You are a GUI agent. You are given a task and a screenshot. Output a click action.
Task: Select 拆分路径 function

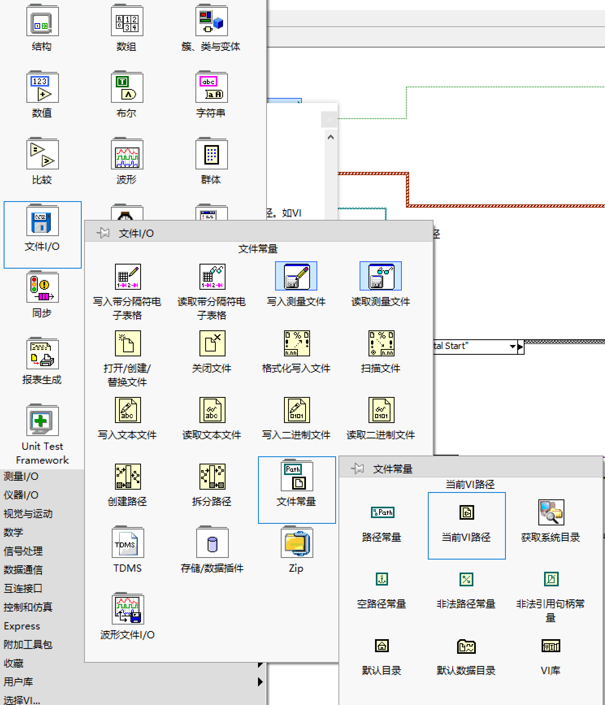[212, 476]
